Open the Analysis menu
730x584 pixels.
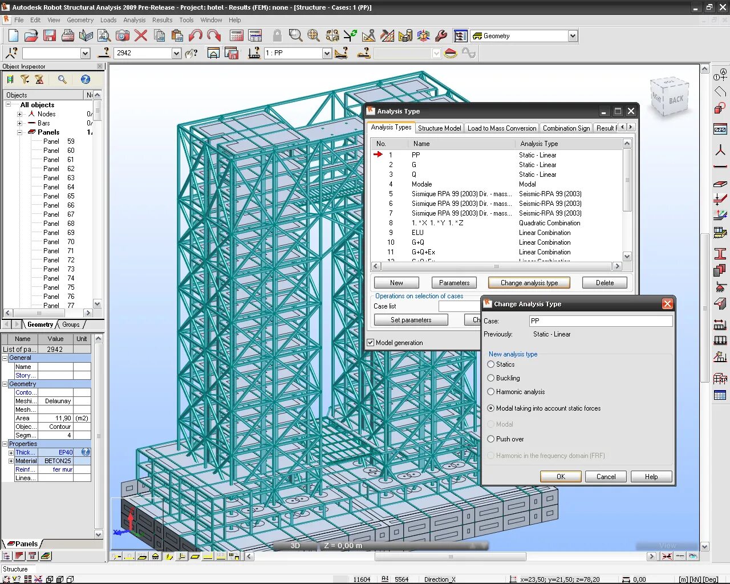pyautogui.click(x=135, y=20)
